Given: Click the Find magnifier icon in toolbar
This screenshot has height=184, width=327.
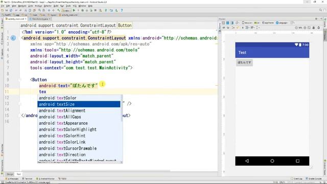Looking at the screenshot, I should (39, 10).
